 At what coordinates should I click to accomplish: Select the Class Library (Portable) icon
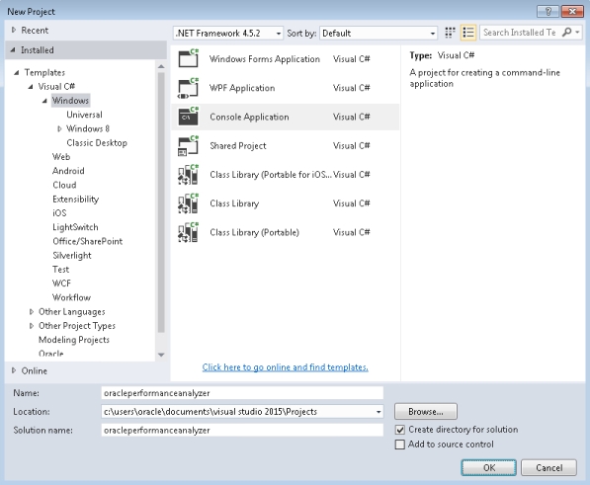coord(188,232)
